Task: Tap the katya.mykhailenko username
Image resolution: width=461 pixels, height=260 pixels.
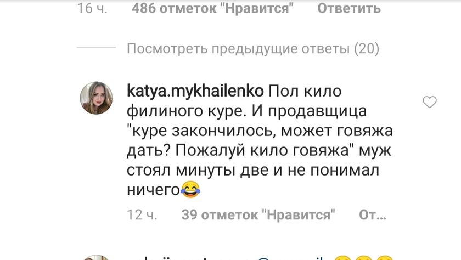Action: point(195,91)
